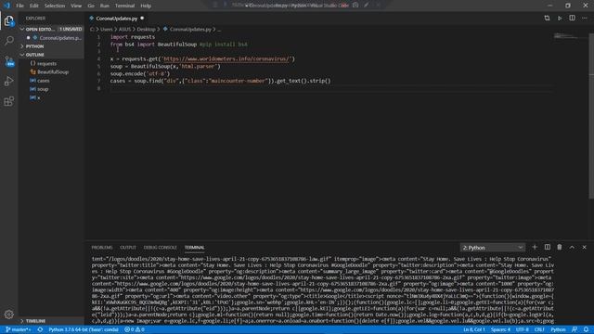Collapse the Outline section
594x334 pixels.
(x=51, y=55)
